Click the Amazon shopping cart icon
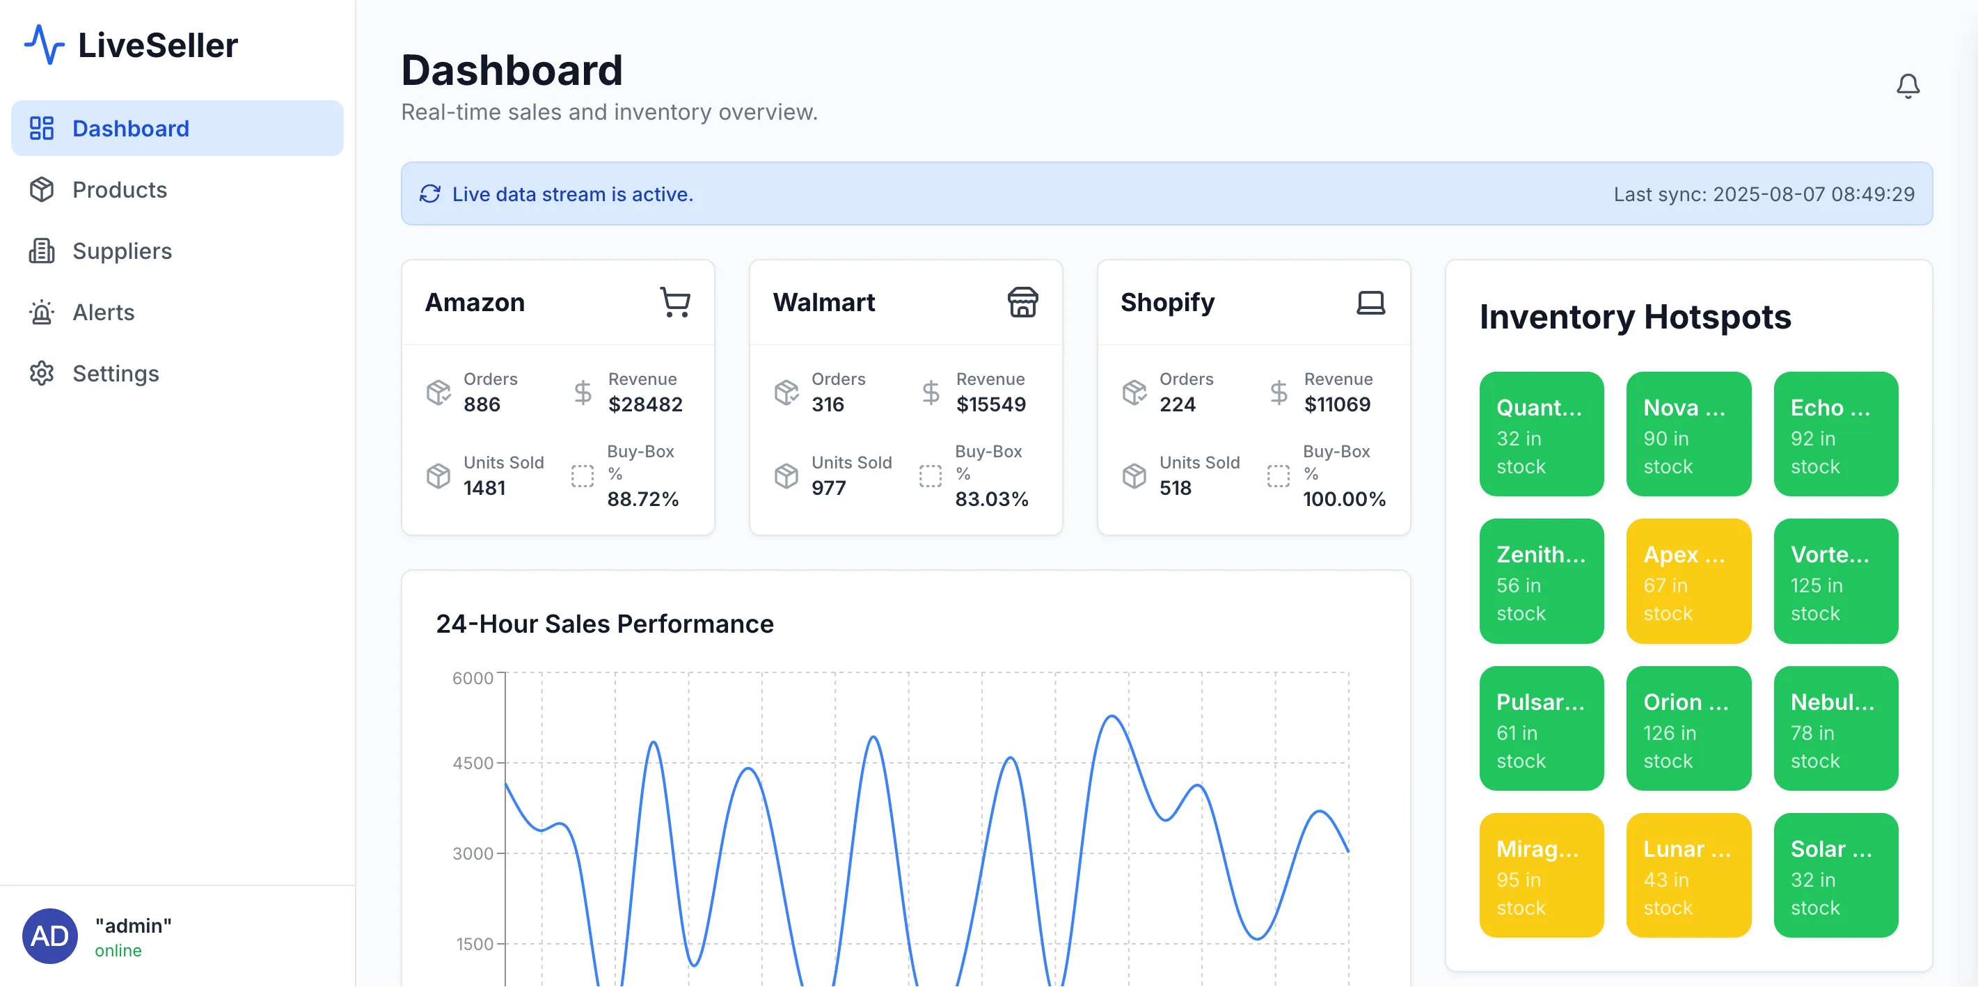 click(x=675, y=302)
